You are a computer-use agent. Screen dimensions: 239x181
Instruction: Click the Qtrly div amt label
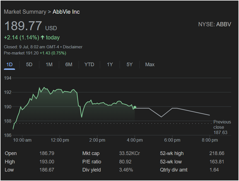click(x=174, y=170)
